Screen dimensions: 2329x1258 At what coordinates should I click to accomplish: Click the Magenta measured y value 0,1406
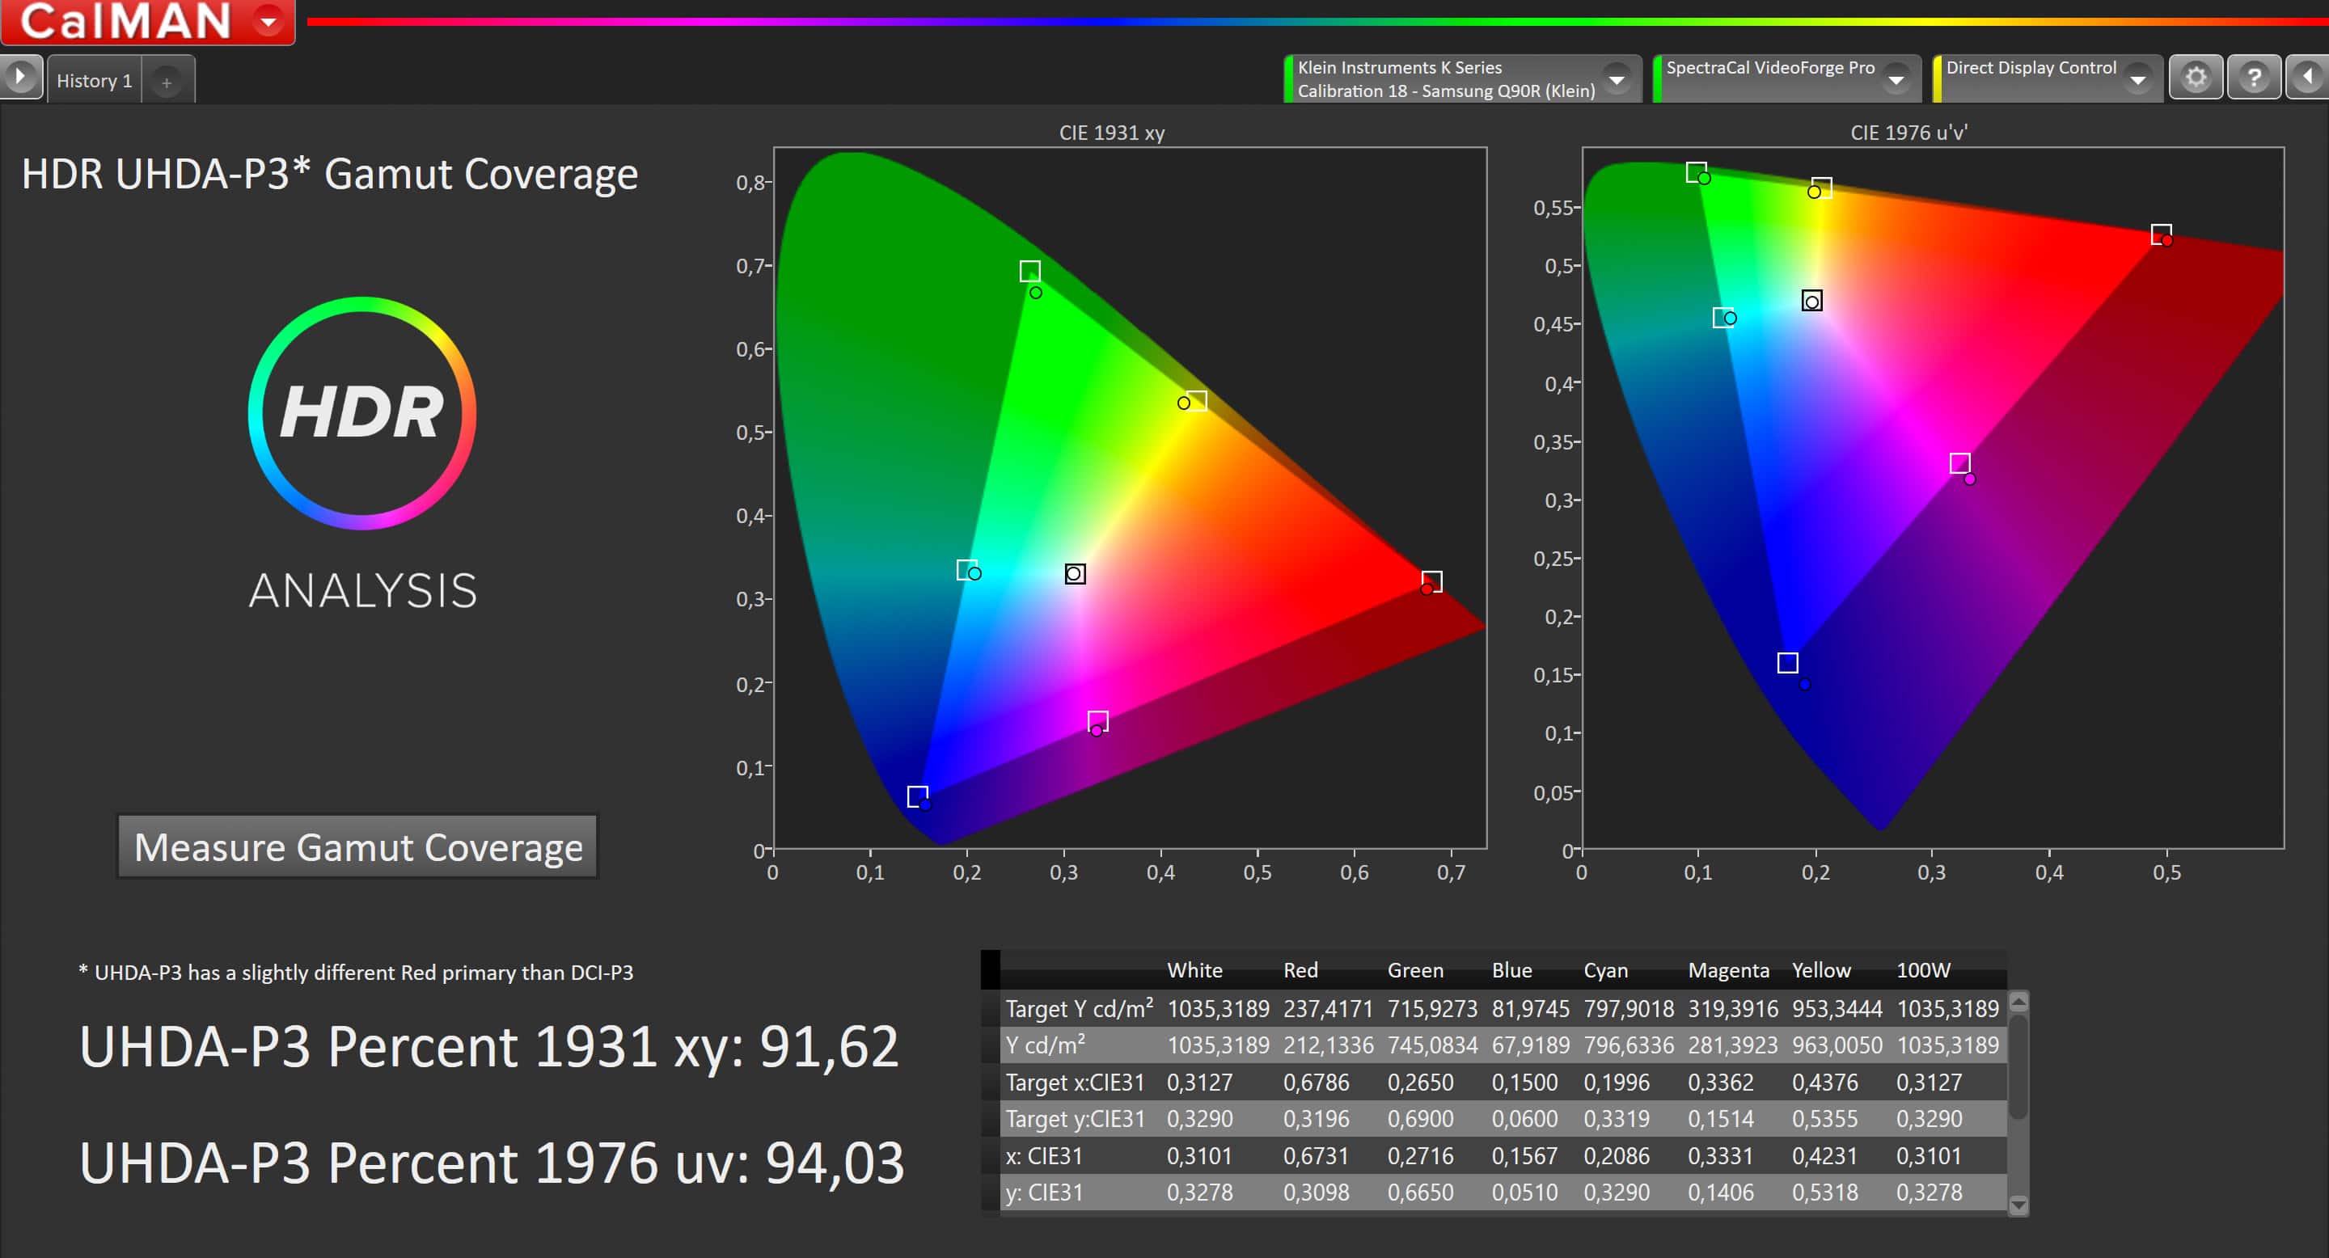(1721, 1193)
